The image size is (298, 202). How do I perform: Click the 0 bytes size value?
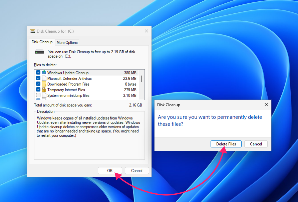pyautogui.click(x=130, y=84)
